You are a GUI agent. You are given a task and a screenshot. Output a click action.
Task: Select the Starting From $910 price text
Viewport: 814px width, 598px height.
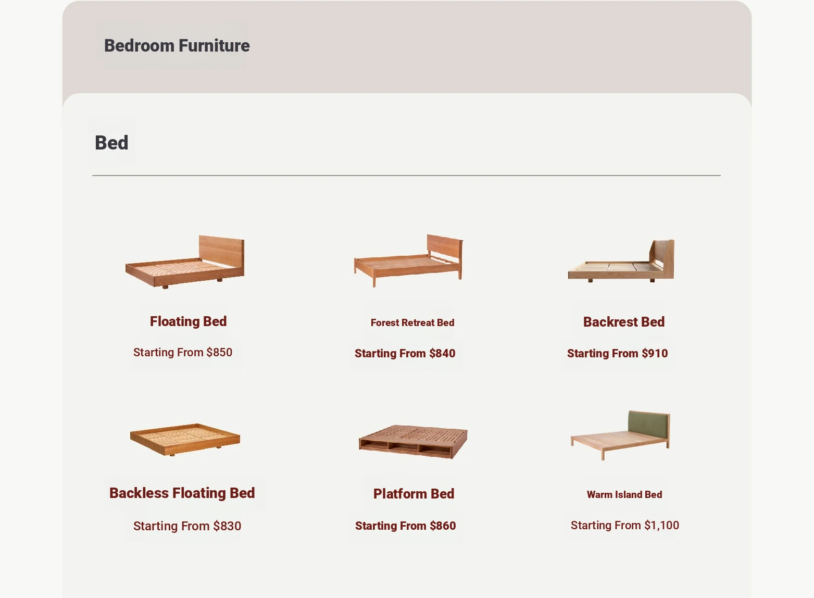pyautogui.click(x=618, y=353)
